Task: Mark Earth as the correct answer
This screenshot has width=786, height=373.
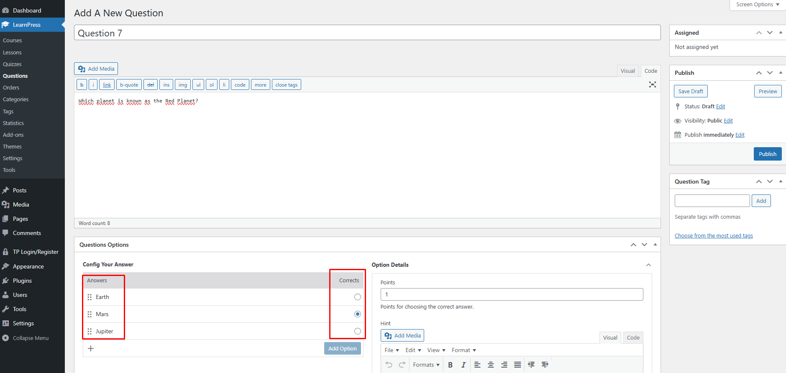Action: click(x=357, y=297)
